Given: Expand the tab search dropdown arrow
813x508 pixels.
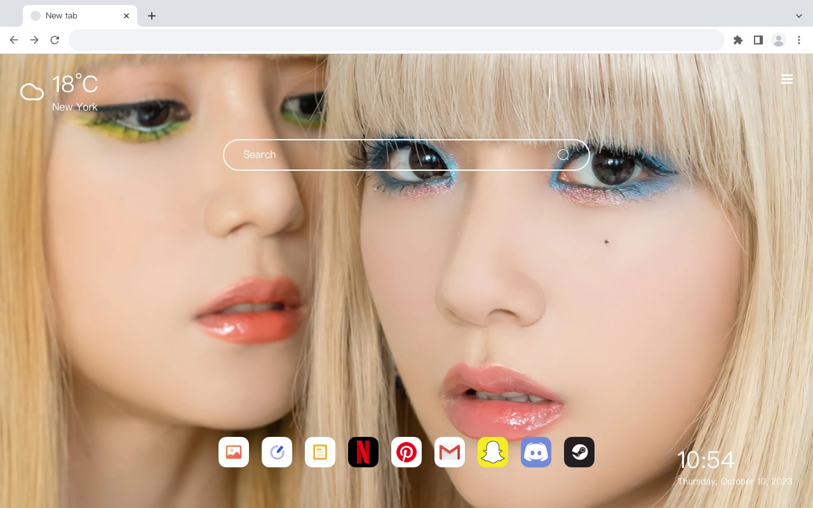Looking at the screenshot, I should coord(799,16).
